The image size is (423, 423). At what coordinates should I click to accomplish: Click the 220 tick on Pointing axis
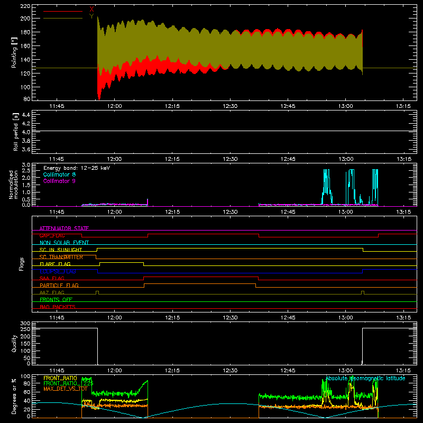pyautogui.click(x=25, y=6)
